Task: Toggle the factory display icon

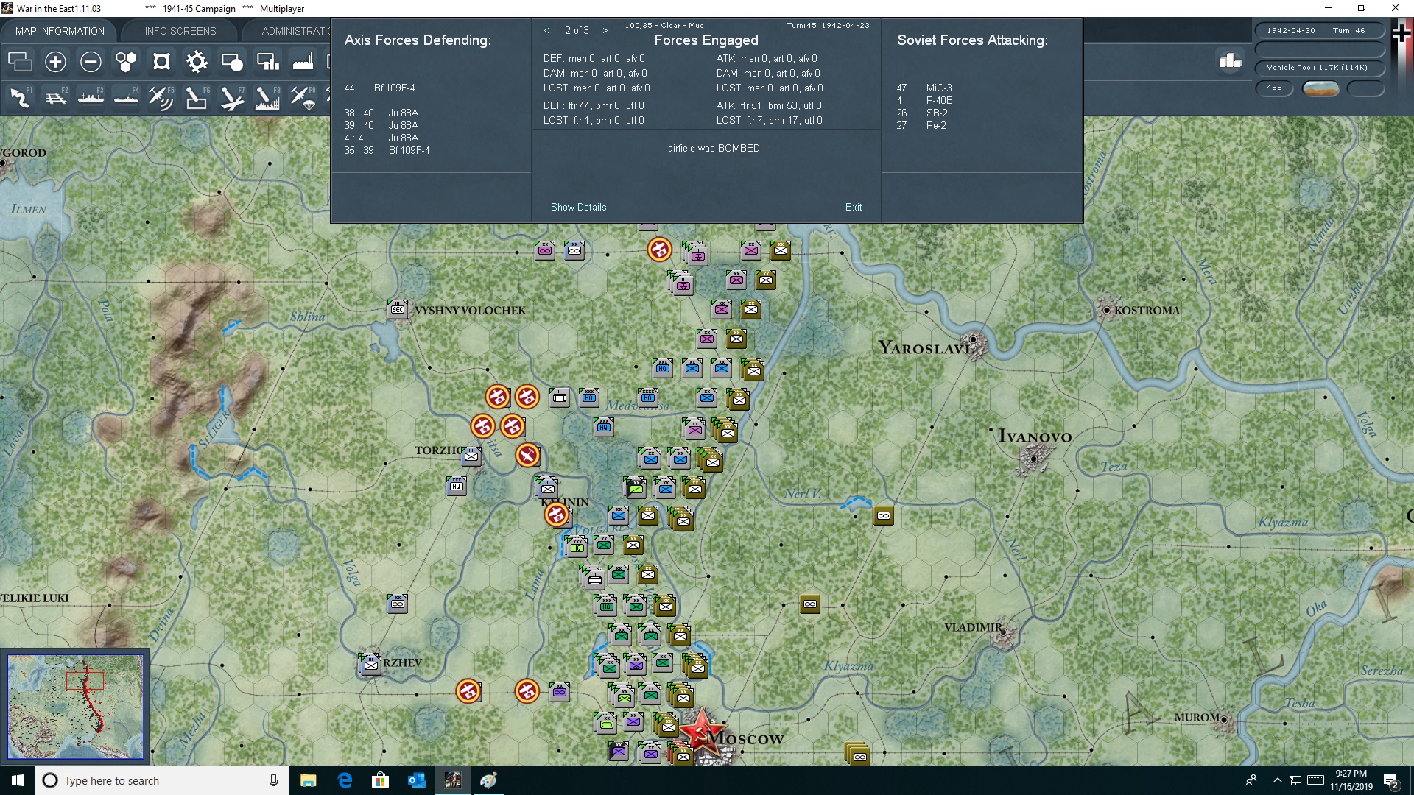Action: pos(303,61)
